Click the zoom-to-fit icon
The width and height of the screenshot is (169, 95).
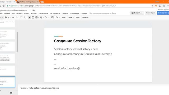click(21, 17)
